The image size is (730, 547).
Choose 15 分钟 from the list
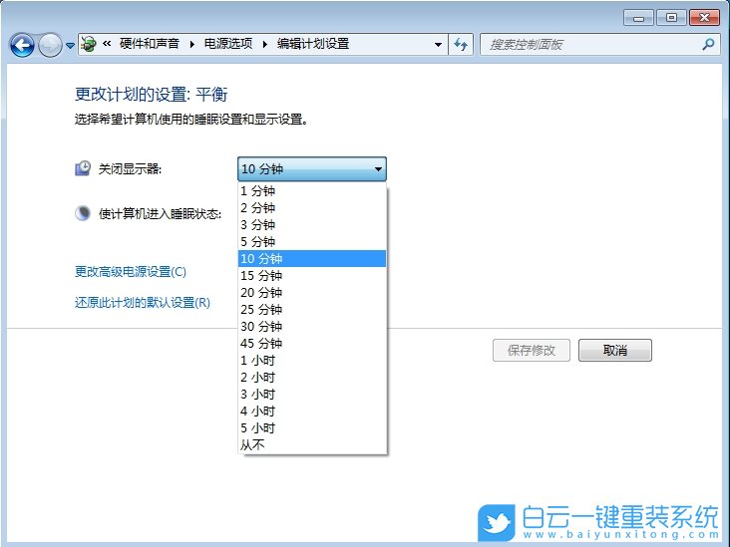312,275
